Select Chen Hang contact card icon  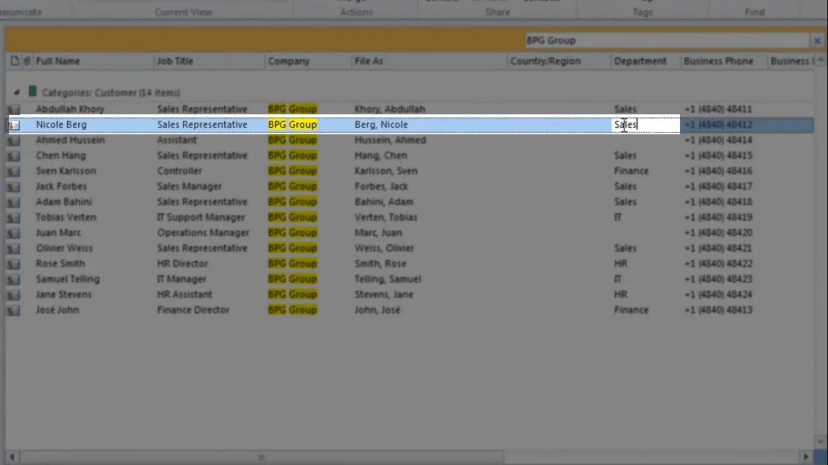point(13,156)
